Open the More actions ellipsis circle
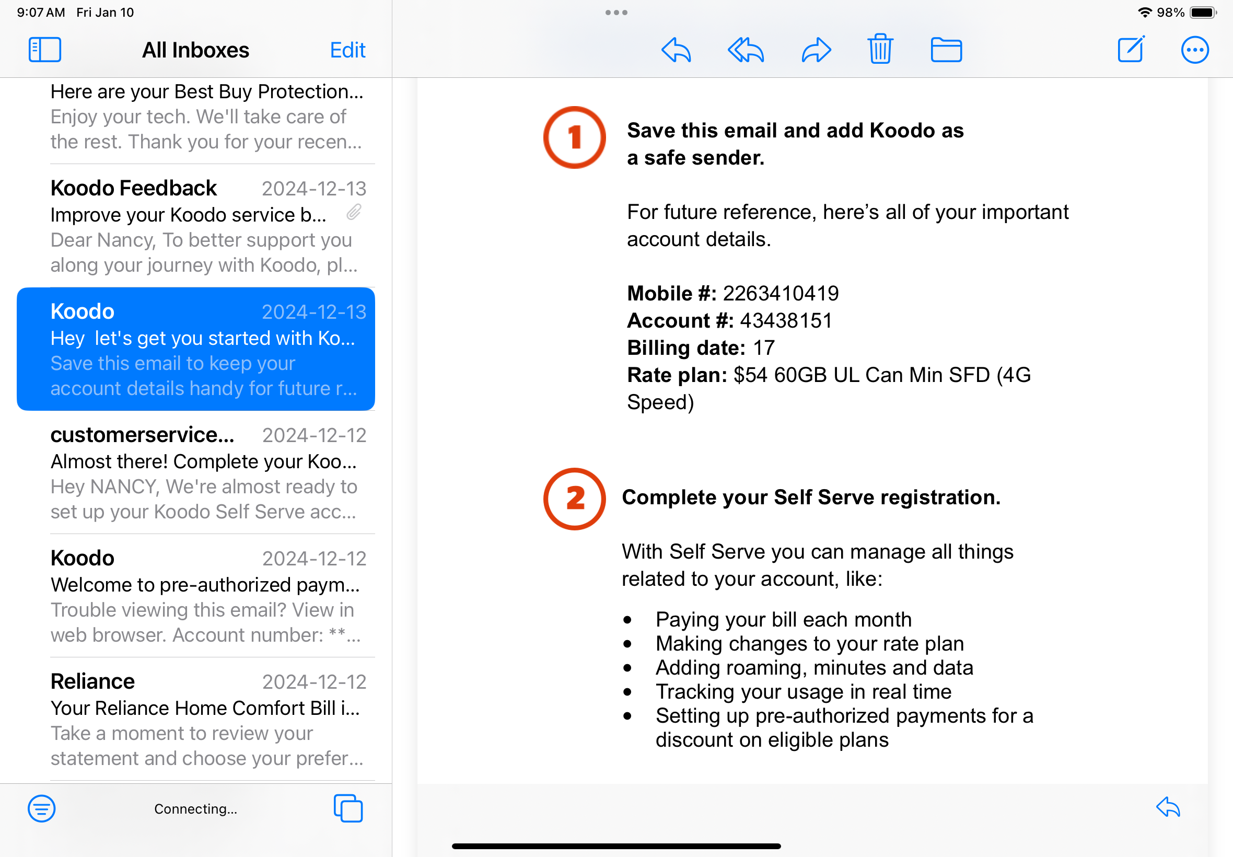This screenshot has width=1233, height=857. pos(1195,50)
